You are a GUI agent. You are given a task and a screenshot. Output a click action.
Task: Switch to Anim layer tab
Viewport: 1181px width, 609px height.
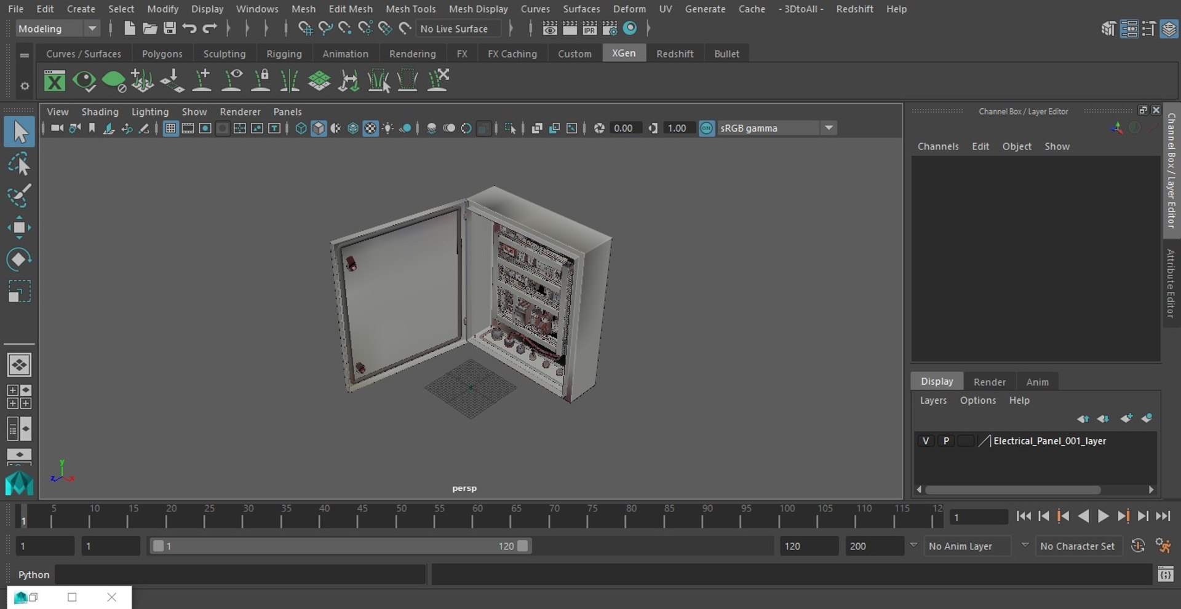click(1037, 382)
